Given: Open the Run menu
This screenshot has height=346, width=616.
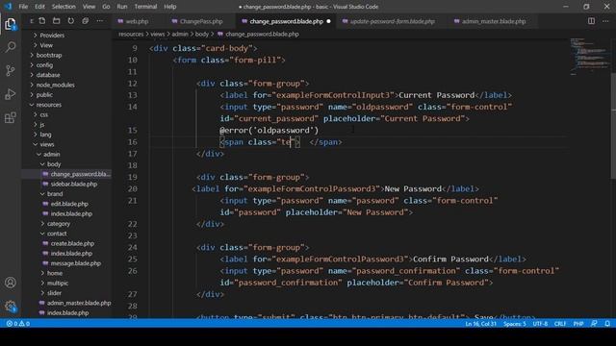Looking at the screenshot, I should point(122,7).
